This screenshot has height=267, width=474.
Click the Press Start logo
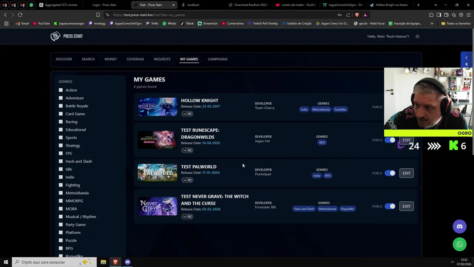[67, 36]
